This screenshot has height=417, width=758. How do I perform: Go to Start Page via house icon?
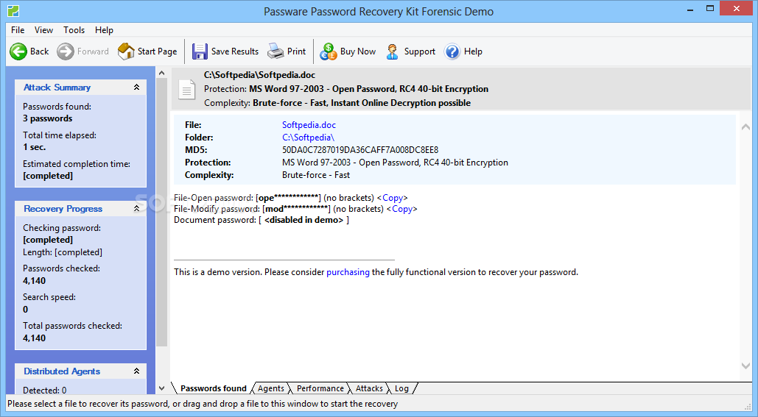[x=126, y=51]
